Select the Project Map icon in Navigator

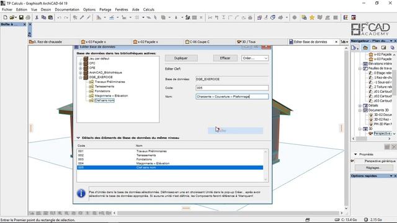click(x=365, y=48)
